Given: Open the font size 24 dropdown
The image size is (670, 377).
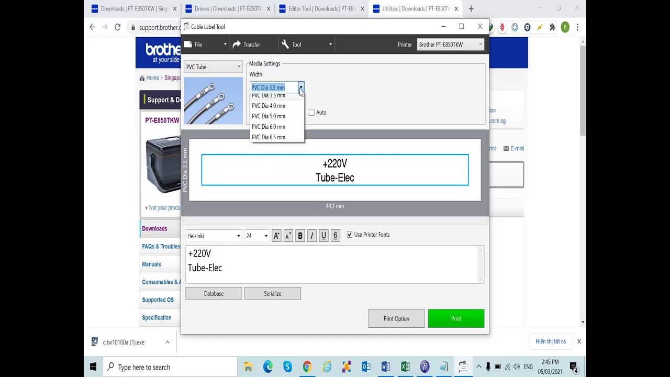Looking at the screenshot, I should [257, 236].
